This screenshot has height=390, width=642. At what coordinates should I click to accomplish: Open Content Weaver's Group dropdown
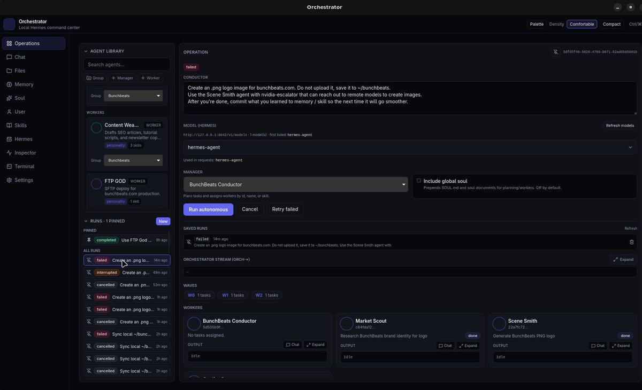[134, 160]
